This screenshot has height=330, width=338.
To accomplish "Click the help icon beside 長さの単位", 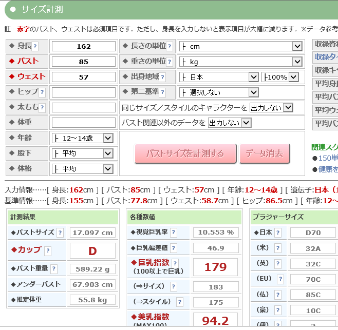I will pyautogui.click(x=170, y=46).
